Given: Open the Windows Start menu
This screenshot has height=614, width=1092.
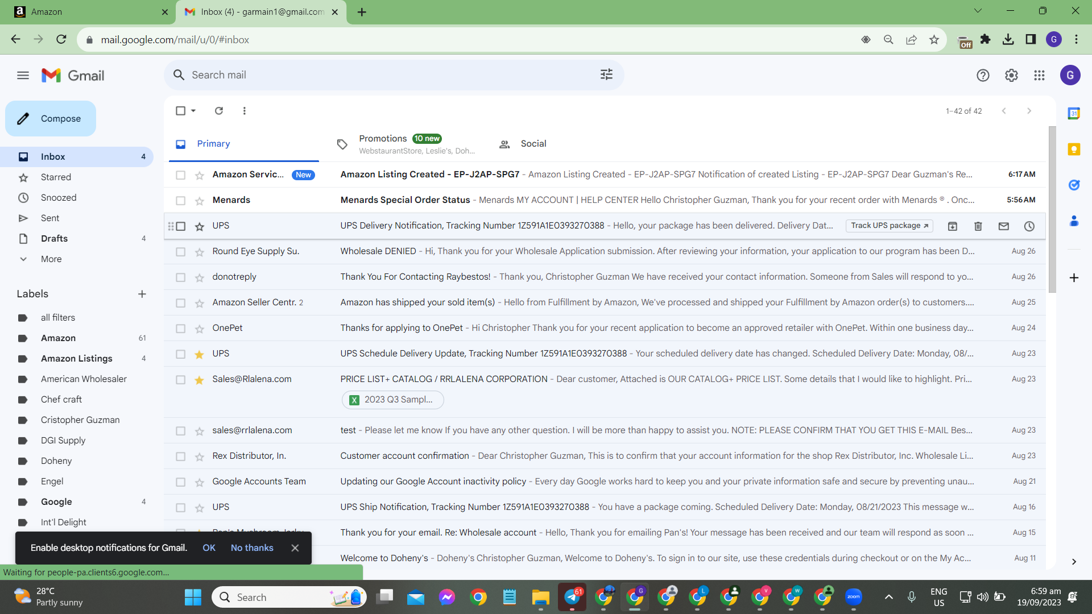Looking at the screenshot, I should 193,597.
